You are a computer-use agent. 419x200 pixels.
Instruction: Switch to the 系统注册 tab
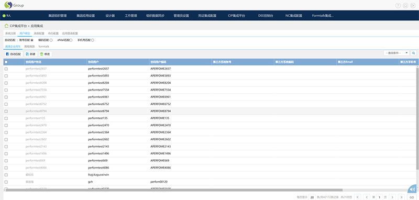pos(10,34)
